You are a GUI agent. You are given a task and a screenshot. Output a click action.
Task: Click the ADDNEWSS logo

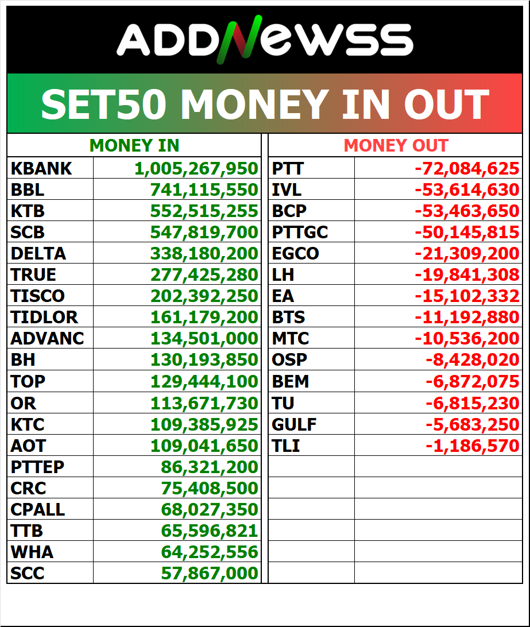(x=265, y=40)
